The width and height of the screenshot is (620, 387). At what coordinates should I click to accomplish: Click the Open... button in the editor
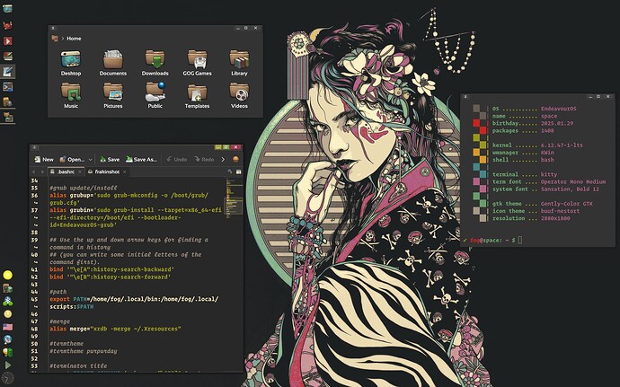pyautogui.click(x=73, y=159)
